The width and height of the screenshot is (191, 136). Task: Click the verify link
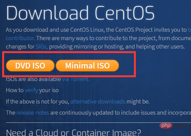[31, 90]
